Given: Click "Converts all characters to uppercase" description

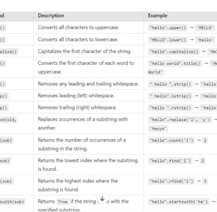Looking at the screenshot, I should click(78, 27).
